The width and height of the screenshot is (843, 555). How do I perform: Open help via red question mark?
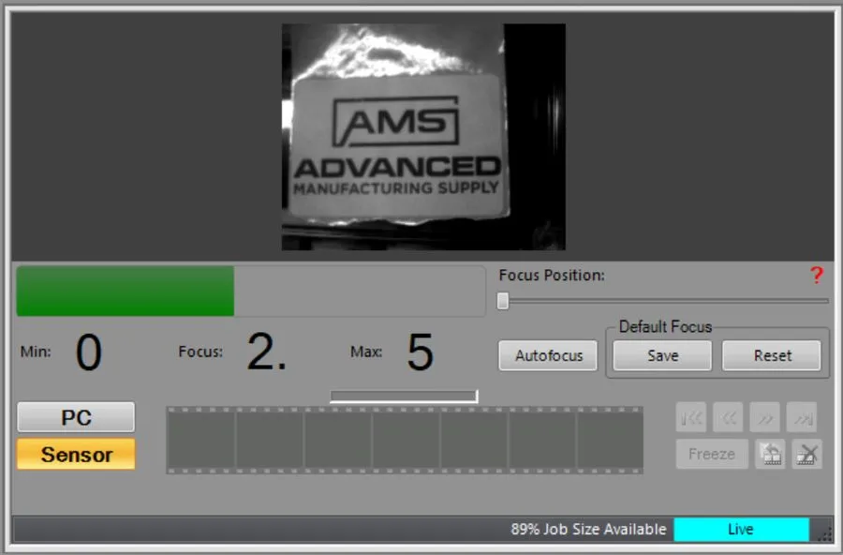[x=817, y=275]
